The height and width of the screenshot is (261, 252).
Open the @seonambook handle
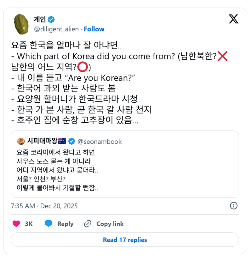coord(100,141)
